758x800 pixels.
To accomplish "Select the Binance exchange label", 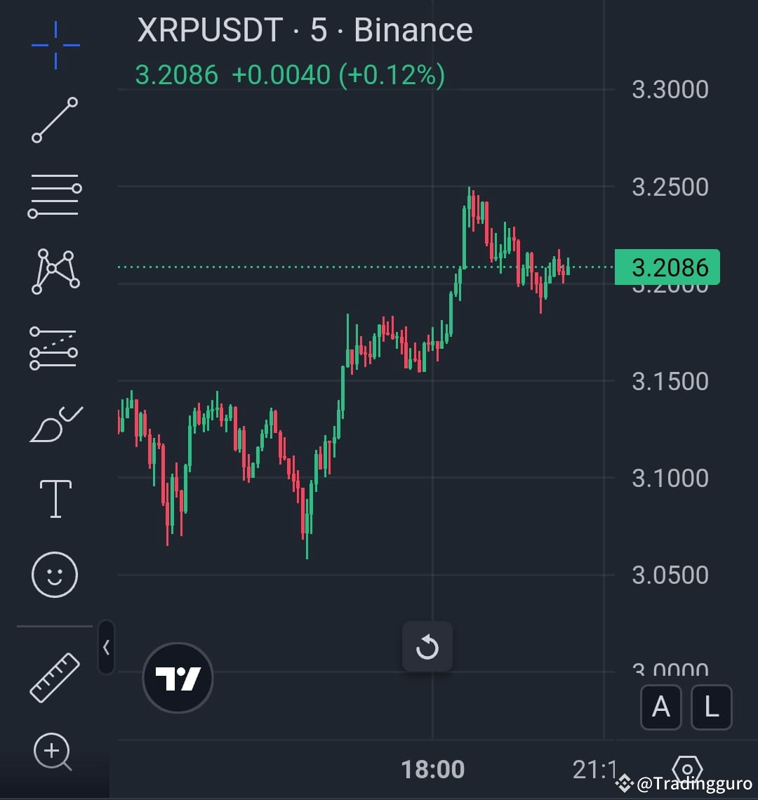I will [x=413, y=29].
